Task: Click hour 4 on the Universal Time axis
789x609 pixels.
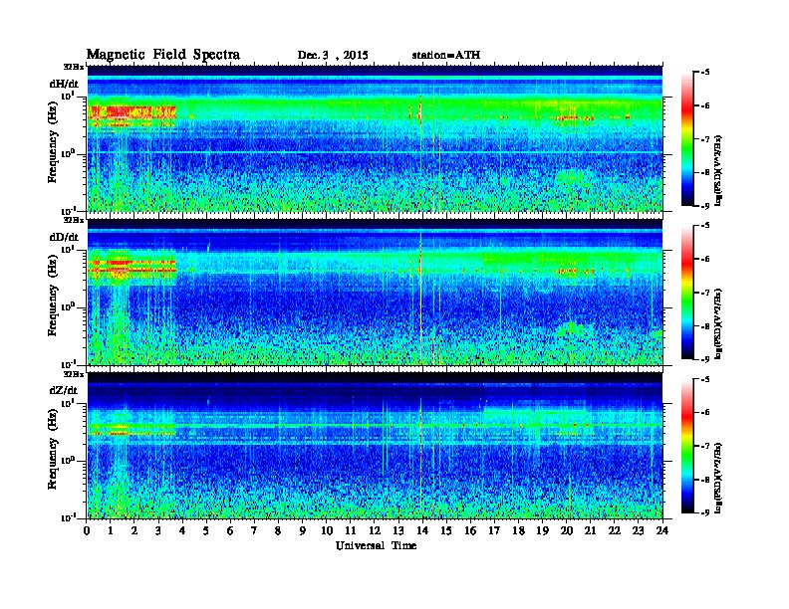Action: tap(182, 530)
